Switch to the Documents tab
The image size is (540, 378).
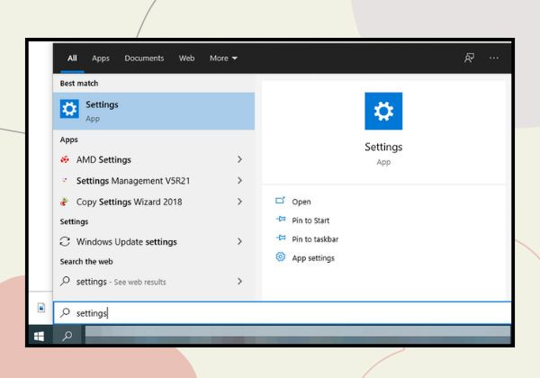(x=144, y=58)
